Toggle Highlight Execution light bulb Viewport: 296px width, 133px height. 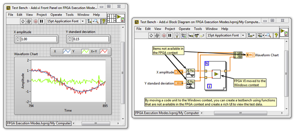[177, 35]
